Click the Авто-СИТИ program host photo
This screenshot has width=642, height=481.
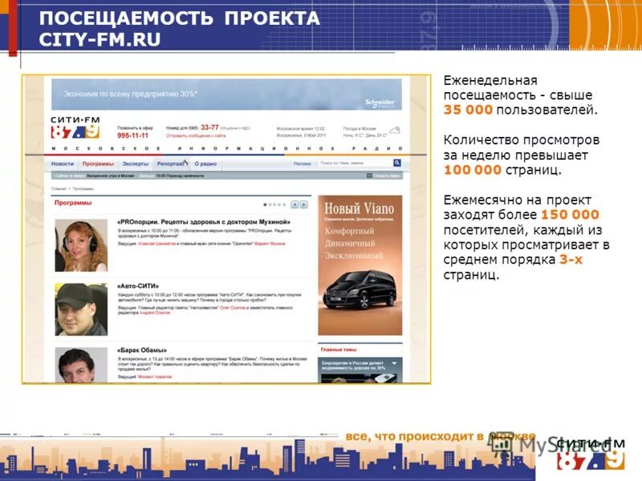point(81,309)
